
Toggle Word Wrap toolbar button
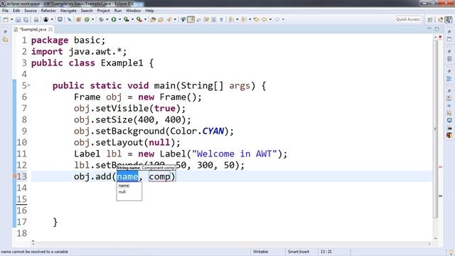click(198, 19)
